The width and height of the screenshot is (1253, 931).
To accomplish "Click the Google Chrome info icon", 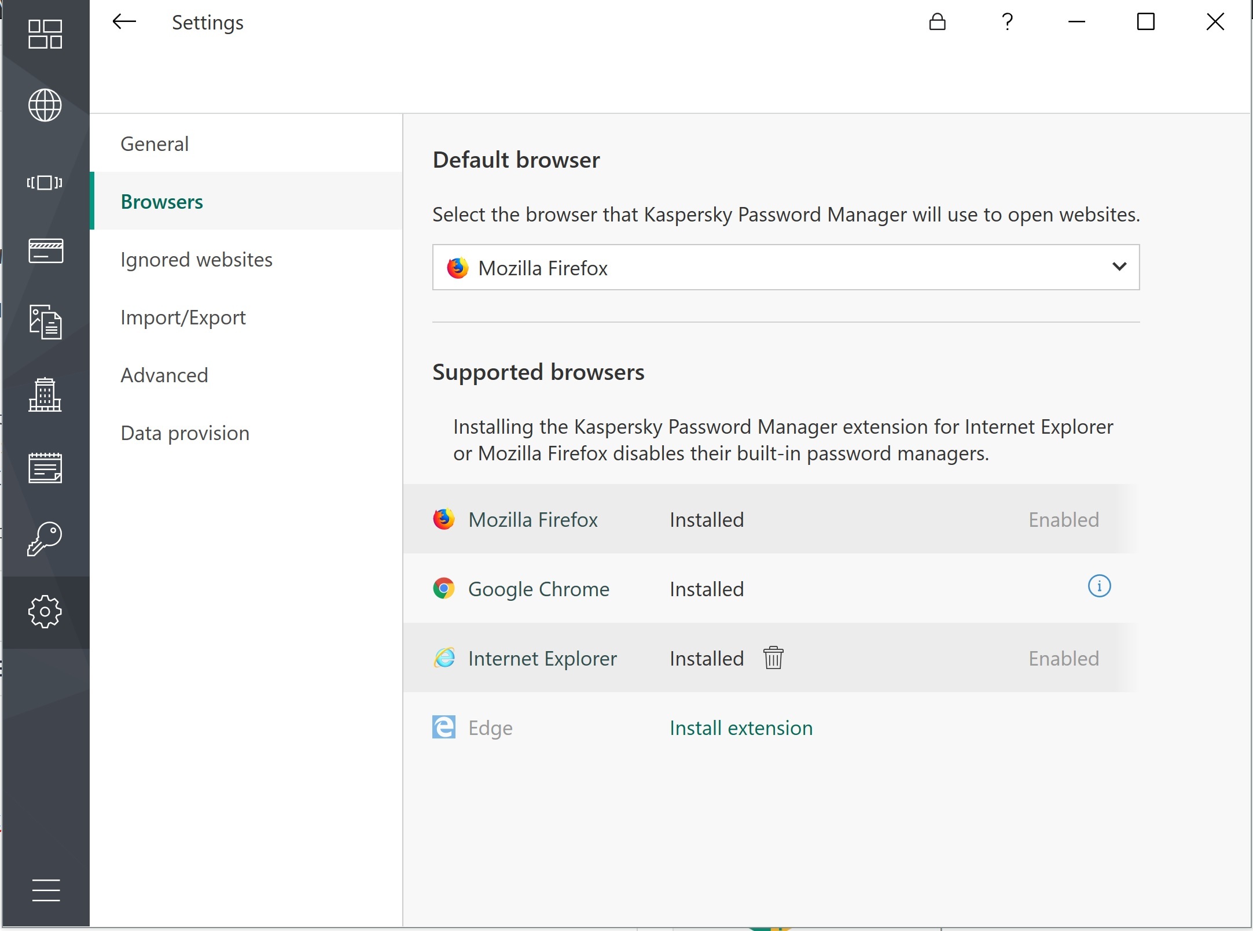I will pyautogui.click(x=1100, y=586).
